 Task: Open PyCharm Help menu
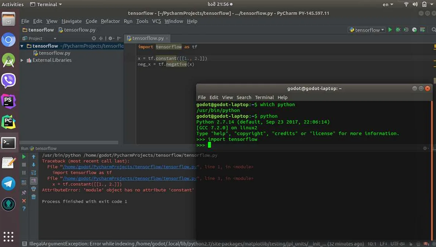coord(192,21)
